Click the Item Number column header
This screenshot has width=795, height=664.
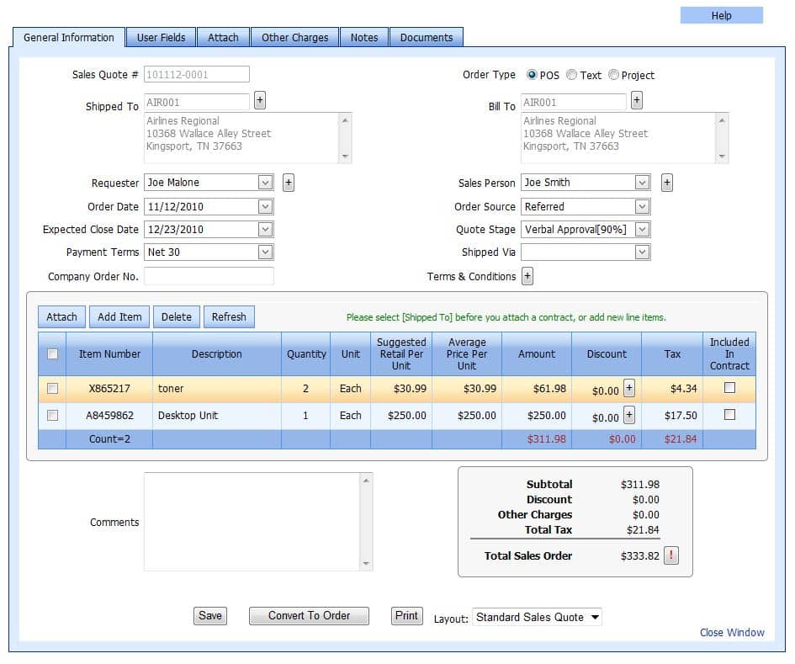109,354
